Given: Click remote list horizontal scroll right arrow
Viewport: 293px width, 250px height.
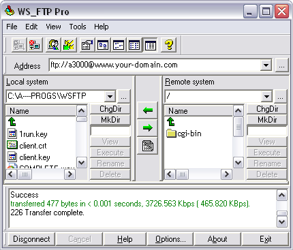Looking at the screenshot, I should pyautogui.click(x=226, y=174).
